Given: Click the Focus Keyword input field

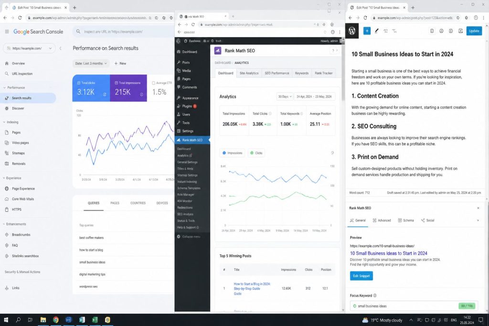Looking at the screenshot, I should pos(414,306).
